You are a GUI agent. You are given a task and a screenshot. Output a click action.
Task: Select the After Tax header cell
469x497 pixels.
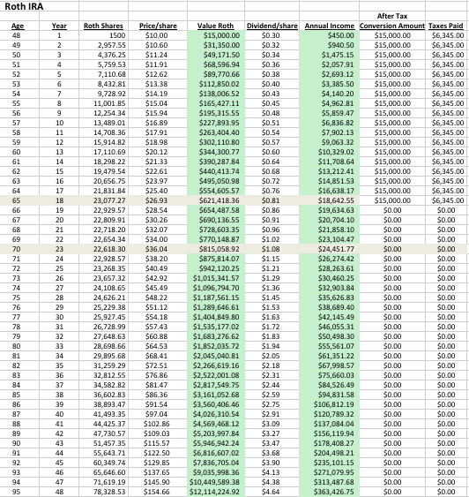(392, 16)
